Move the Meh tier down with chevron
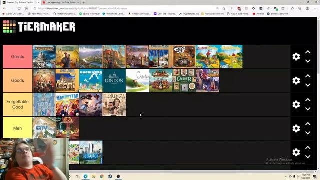 pyautogui.click(x=308, y=133)
